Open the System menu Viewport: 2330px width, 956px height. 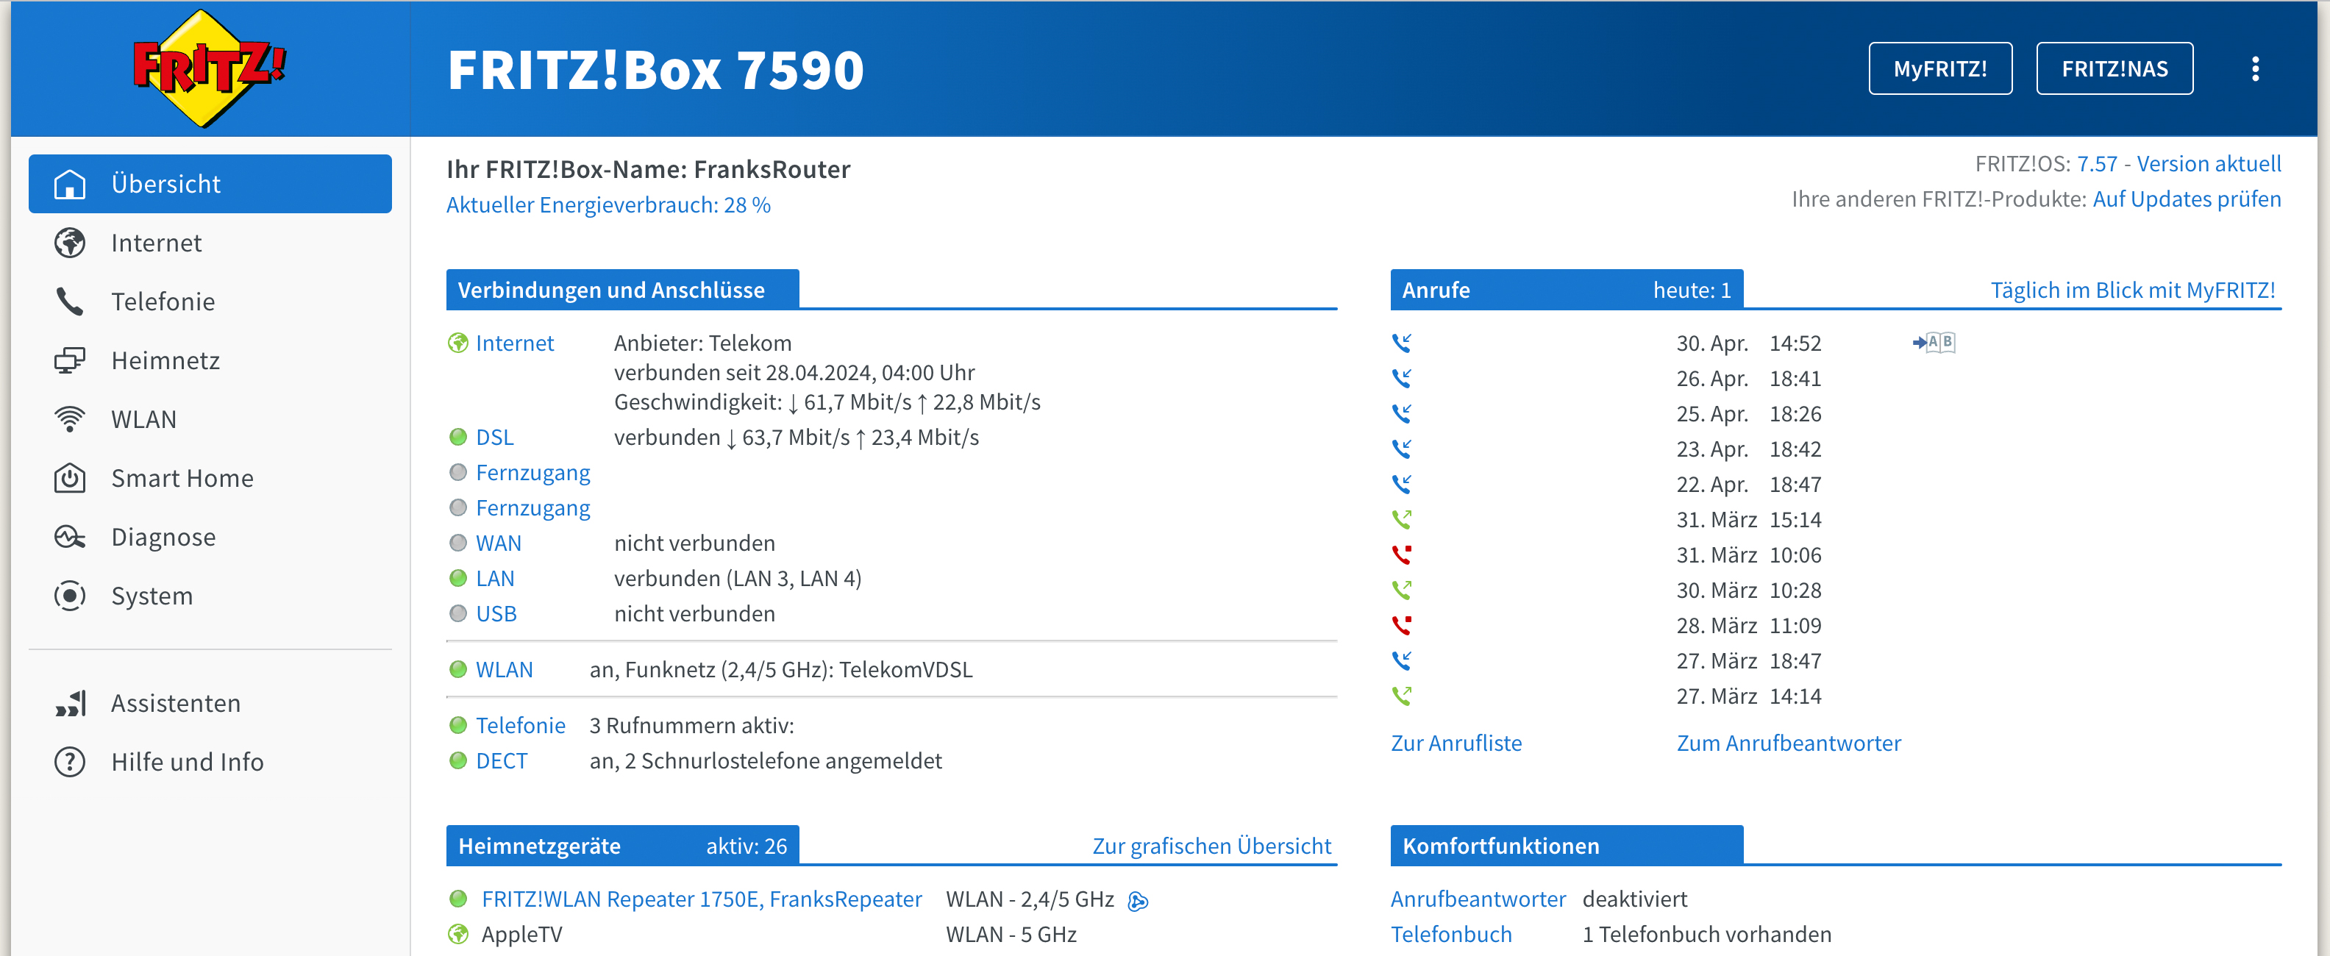[x=210, y=595]
